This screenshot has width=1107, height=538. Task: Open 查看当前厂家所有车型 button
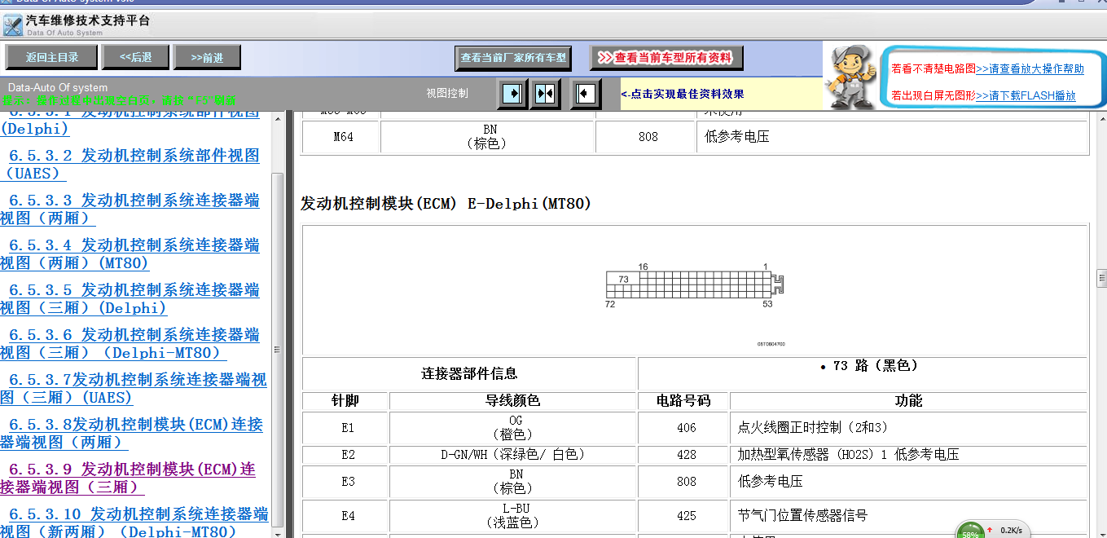click(x=513, y=58)
